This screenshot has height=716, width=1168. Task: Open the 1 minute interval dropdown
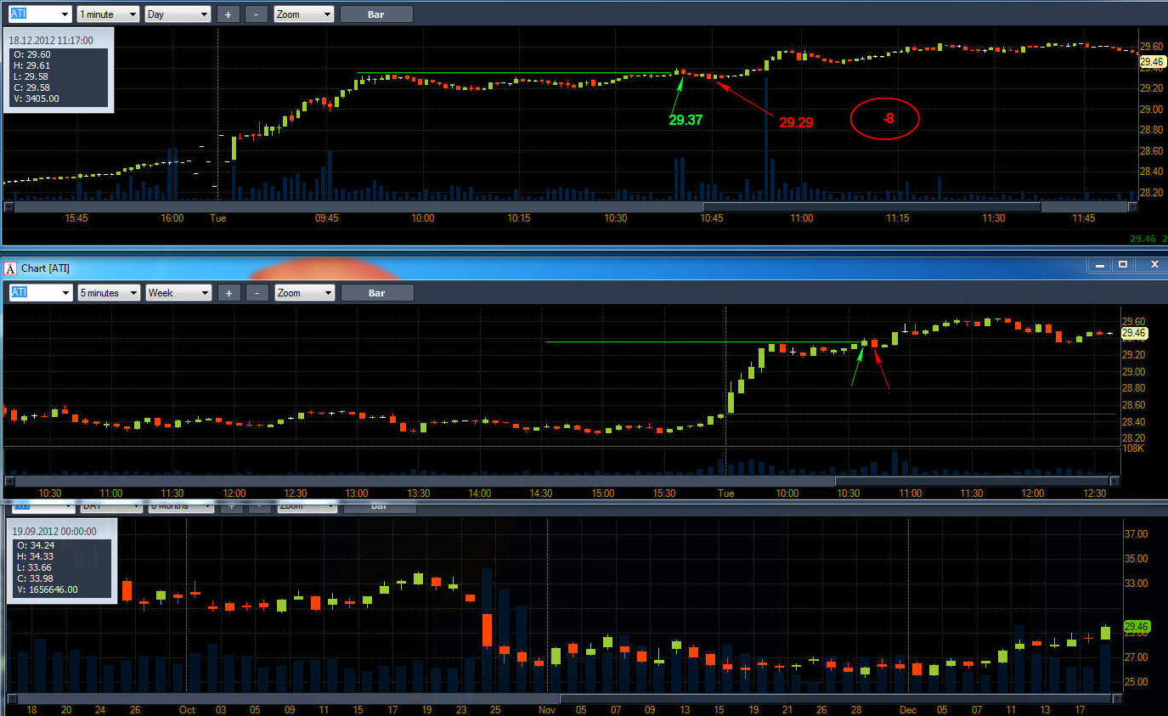(x=108, y=14)
